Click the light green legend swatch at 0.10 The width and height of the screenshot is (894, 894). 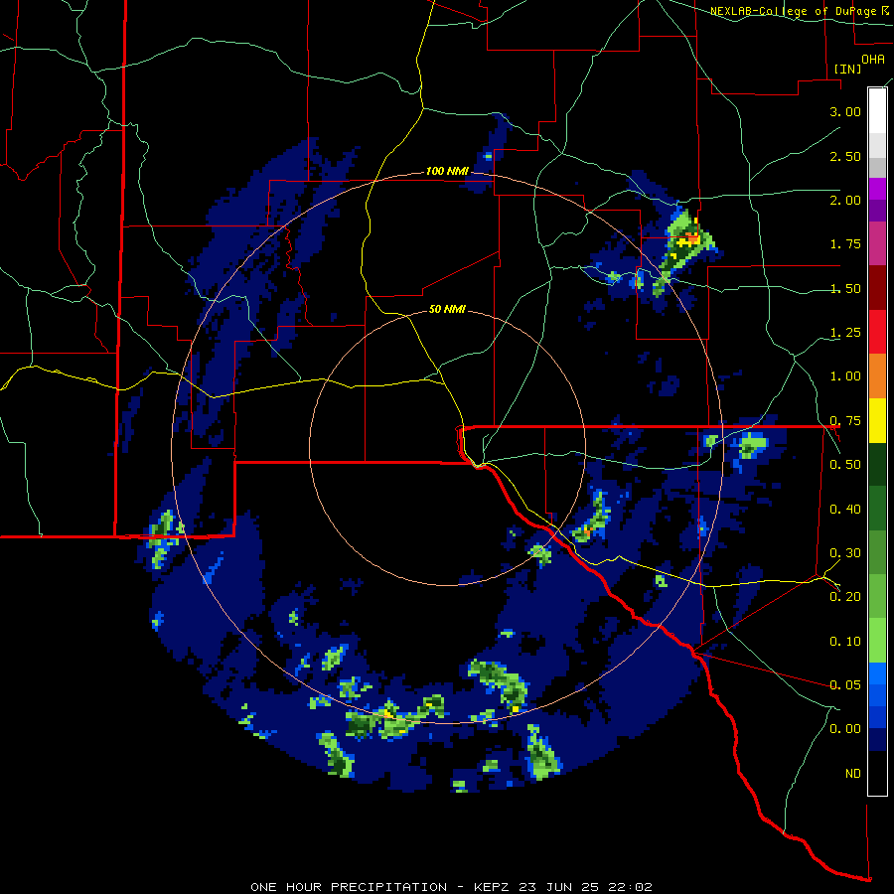[x=877, y=641]
